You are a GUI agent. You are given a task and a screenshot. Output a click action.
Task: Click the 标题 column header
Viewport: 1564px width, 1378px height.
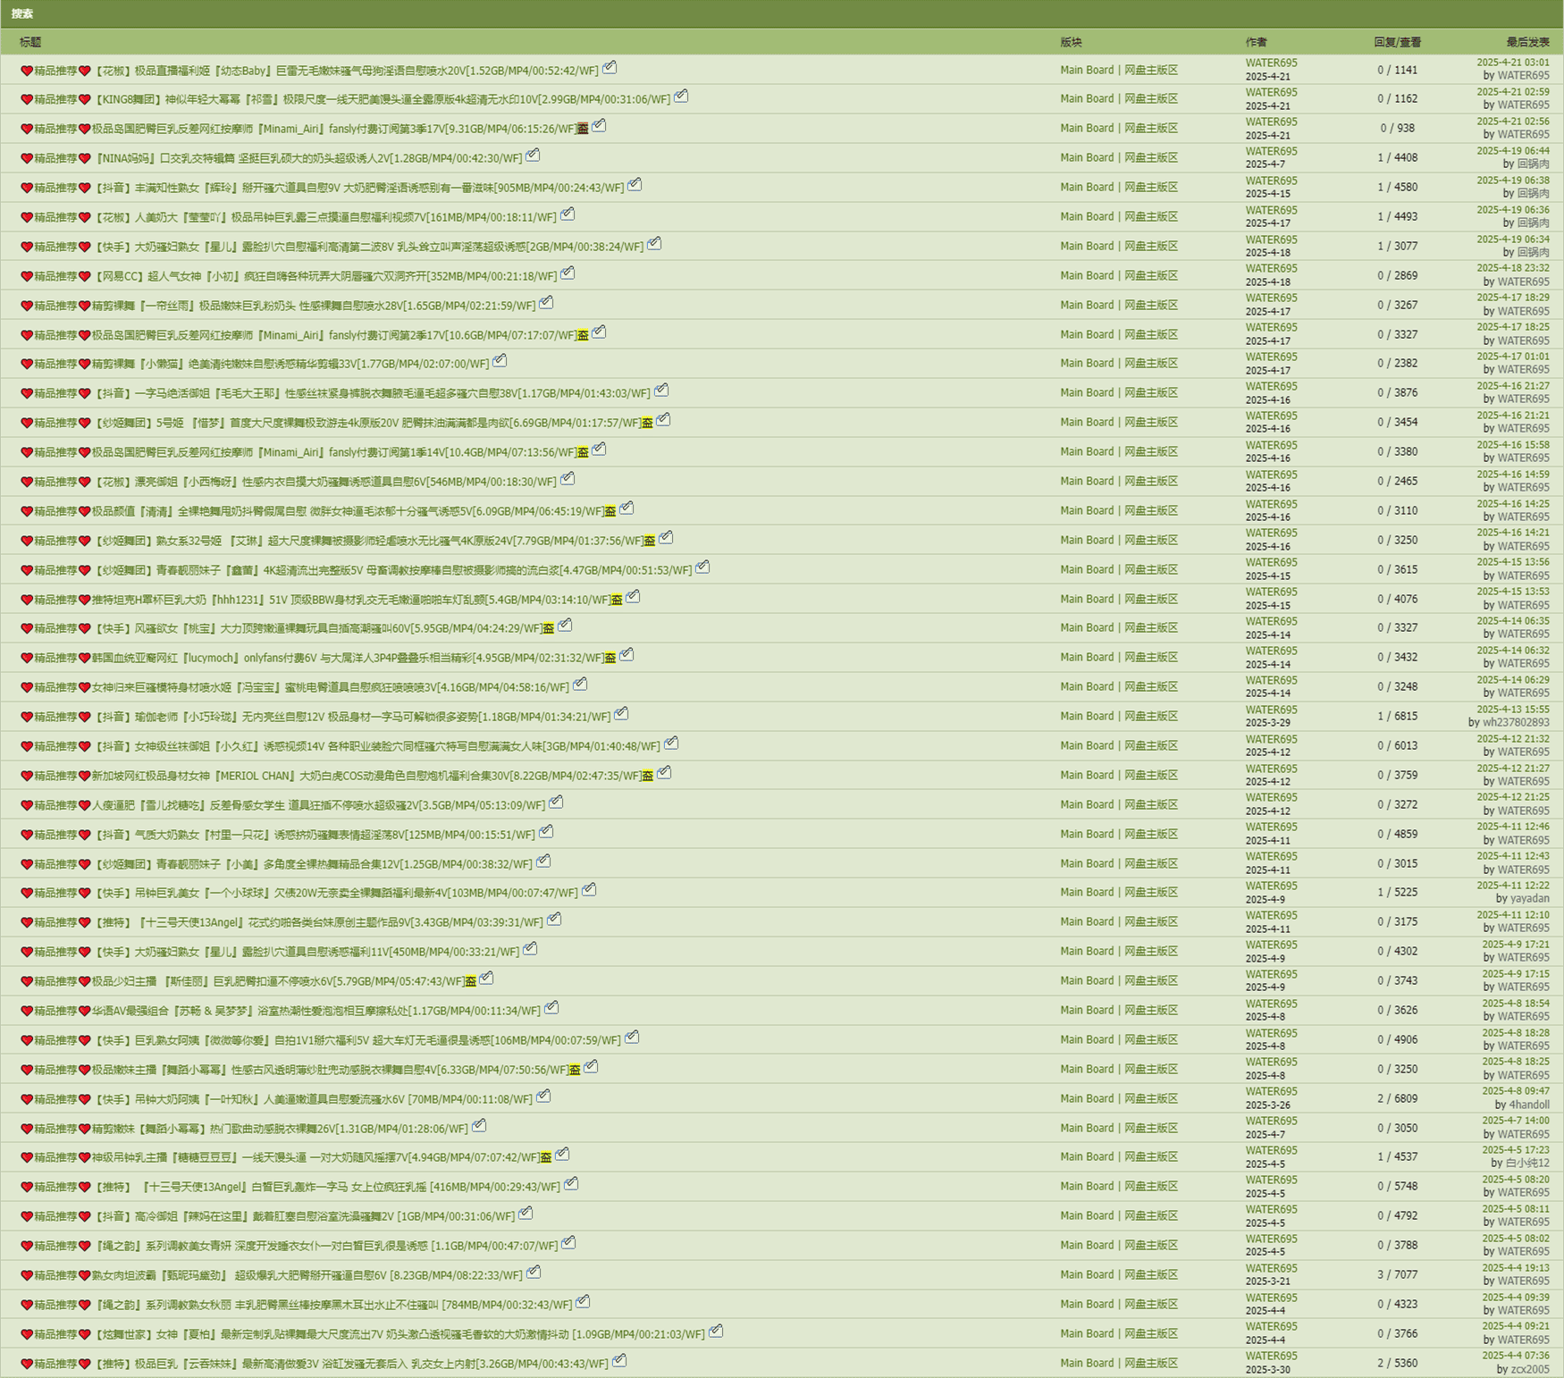(x=30, y=42)
